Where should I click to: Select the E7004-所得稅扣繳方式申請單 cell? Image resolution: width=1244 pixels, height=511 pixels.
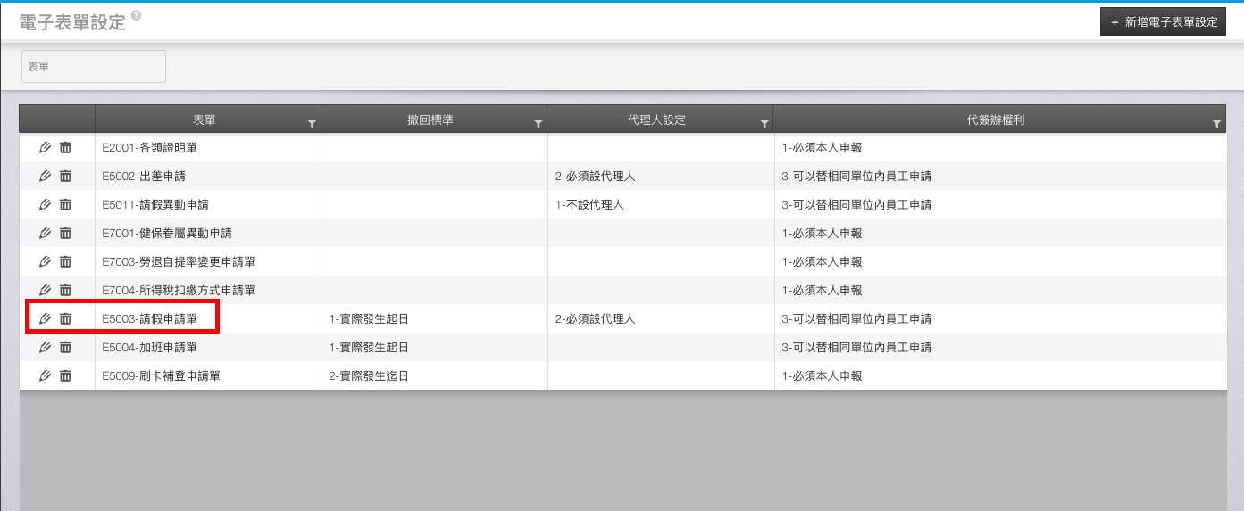pos(208,290)
